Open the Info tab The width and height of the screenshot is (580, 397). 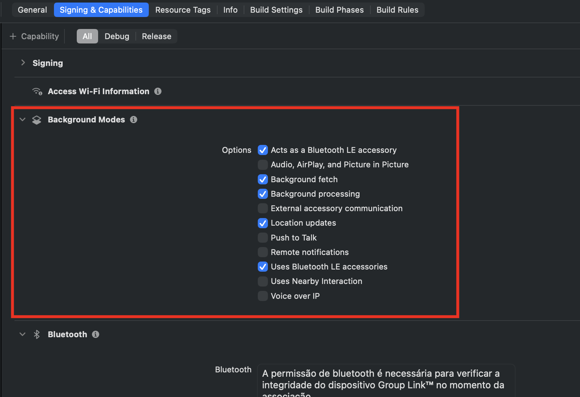230,10
